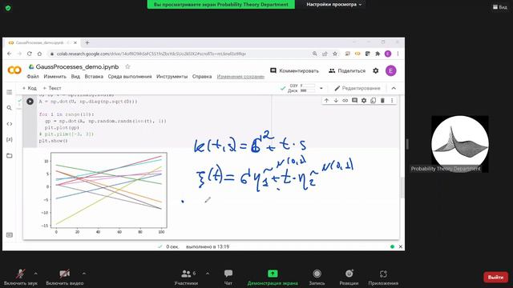Open Инструменты menu
The width and height of the screenshot is (513, 288).
[172, 77]
